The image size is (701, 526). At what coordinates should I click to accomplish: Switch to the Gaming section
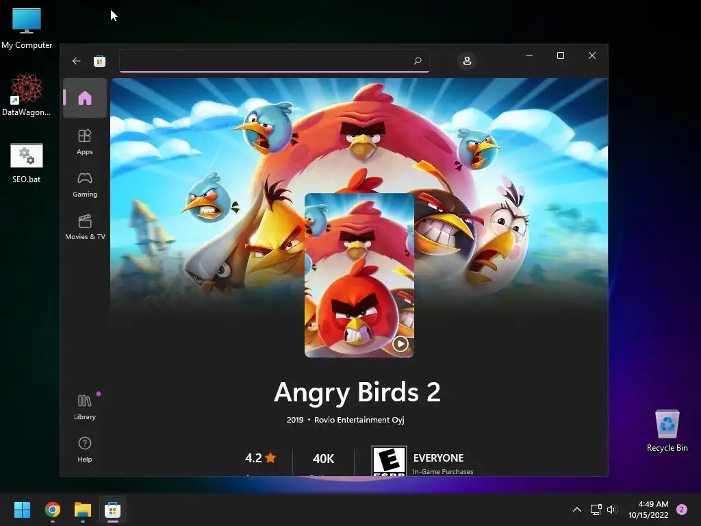[85, 184]
